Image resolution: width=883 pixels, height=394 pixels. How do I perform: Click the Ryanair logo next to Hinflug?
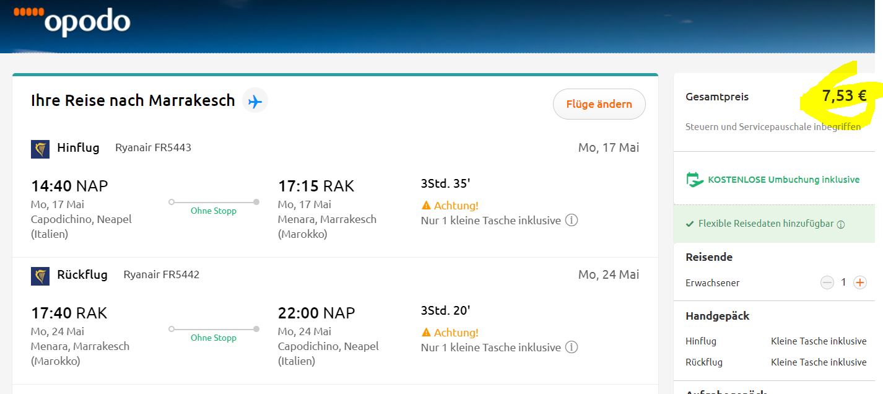coord(40,149)
